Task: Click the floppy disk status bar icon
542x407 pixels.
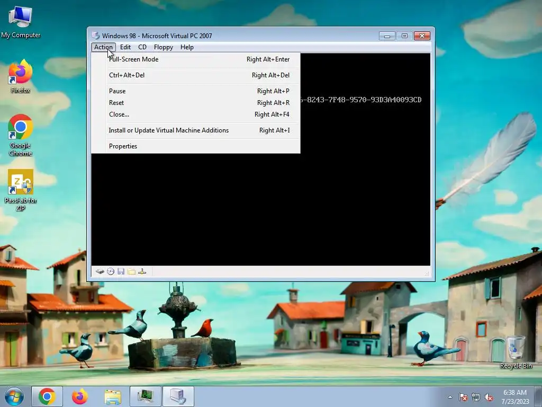Action: (x=121, y=272)
